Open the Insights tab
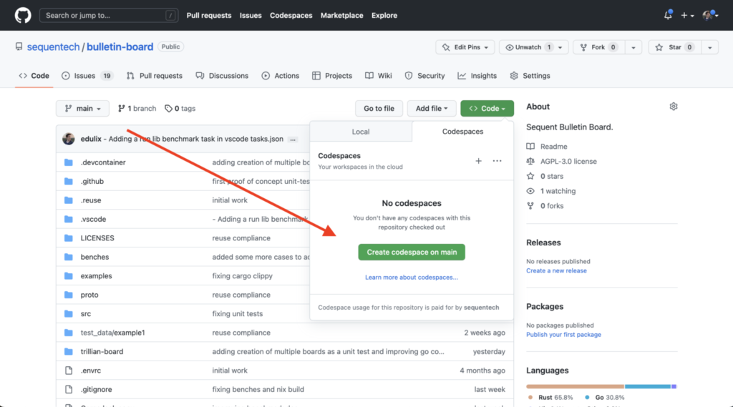Viewport: 733px width, 407px height. 477,76
